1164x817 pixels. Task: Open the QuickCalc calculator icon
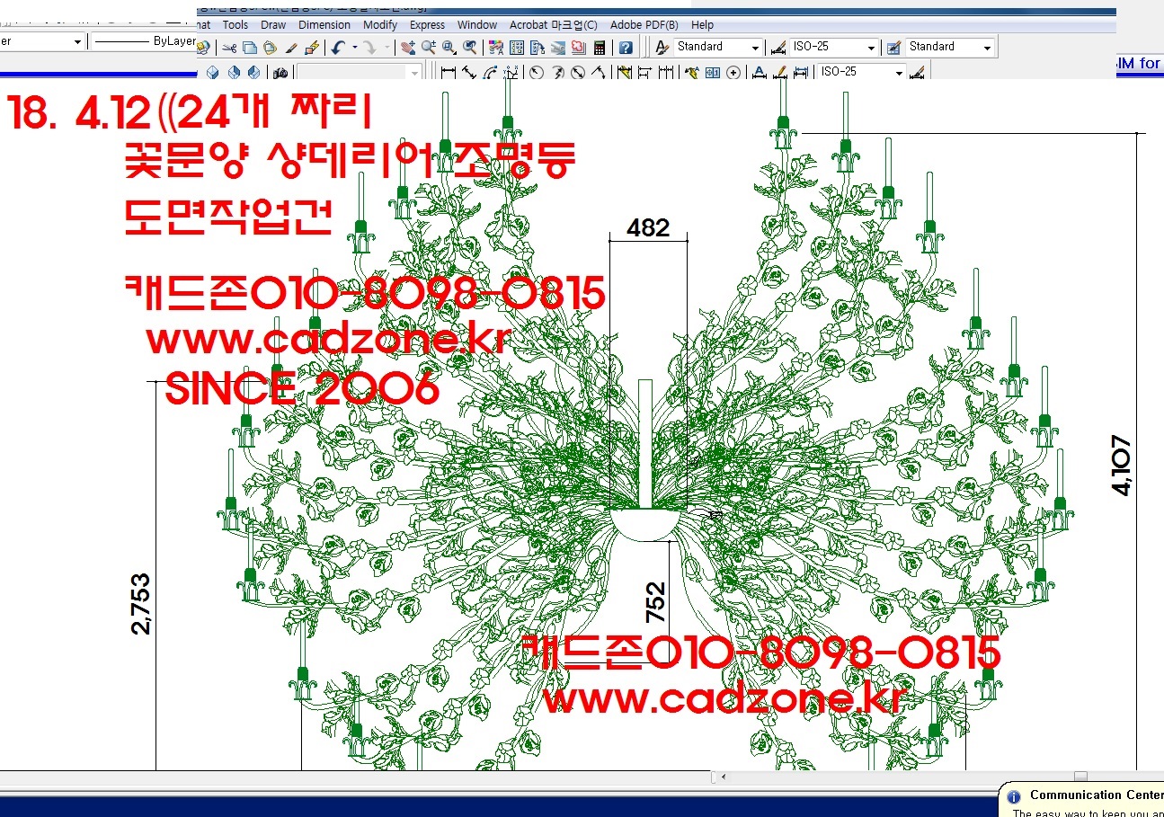point(599,48)
